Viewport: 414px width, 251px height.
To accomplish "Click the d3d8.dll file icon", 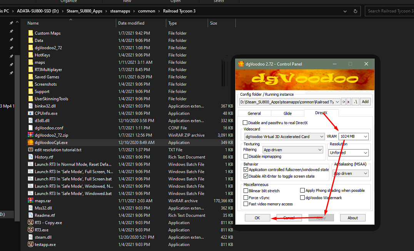I will (31, 120).
